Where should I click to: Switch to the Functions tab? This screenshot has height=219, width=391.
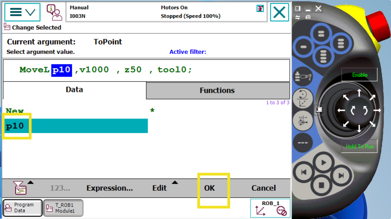[x=217, y=91]
